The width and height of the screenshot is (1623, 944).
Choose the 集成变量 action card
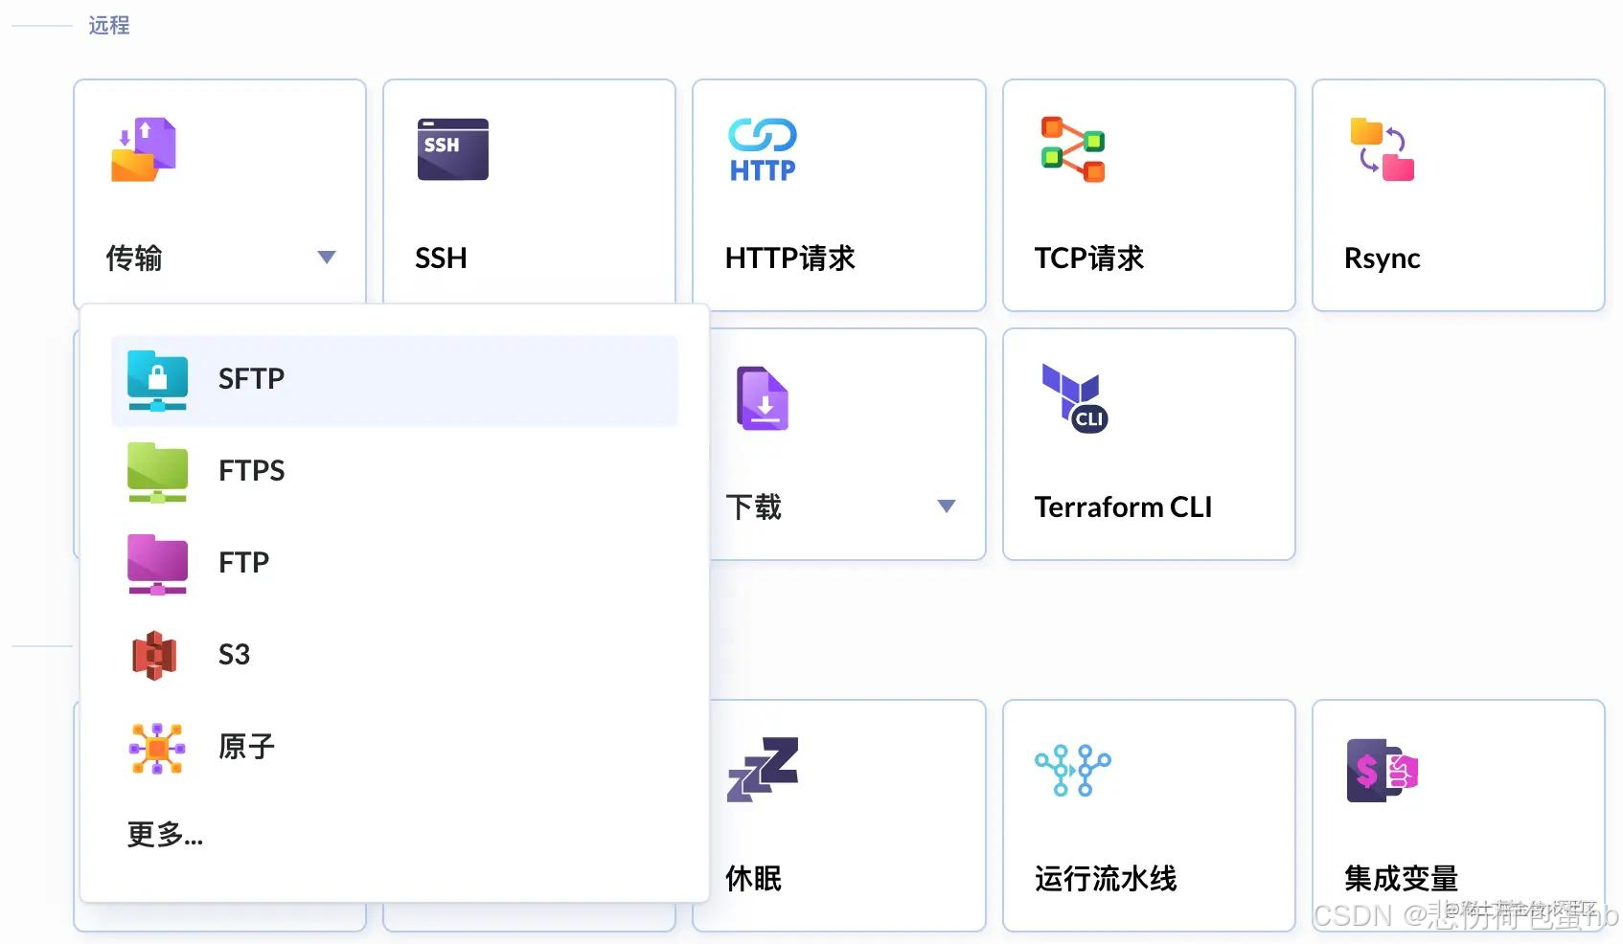click(1458, 816)
